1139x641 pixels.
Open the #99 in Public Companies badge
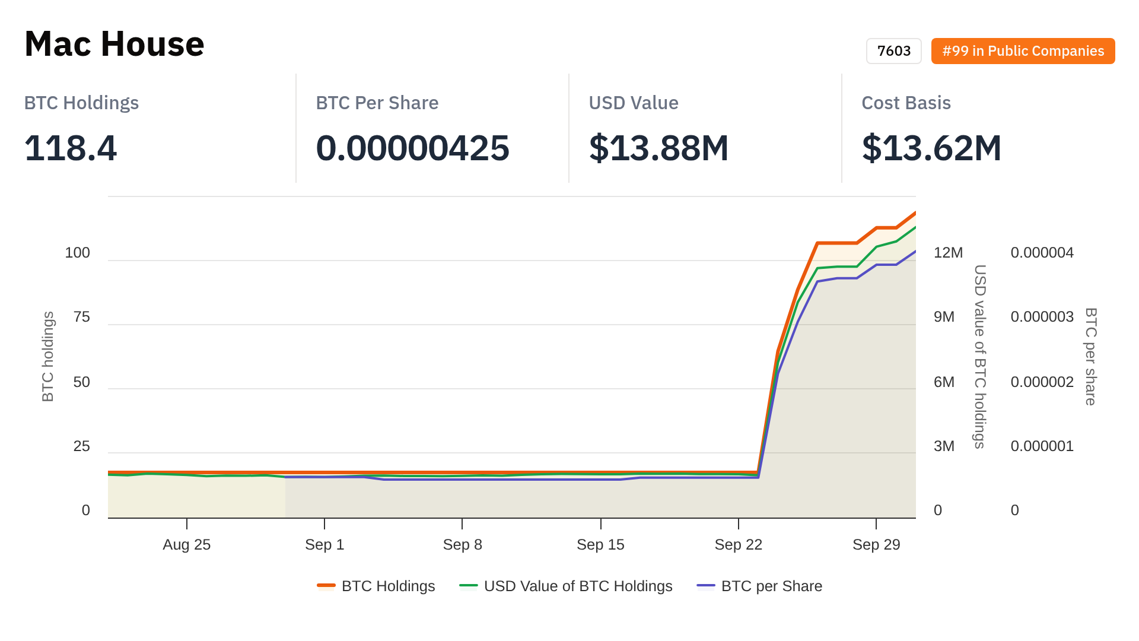pyautogui.click(x=1023, y=51)
